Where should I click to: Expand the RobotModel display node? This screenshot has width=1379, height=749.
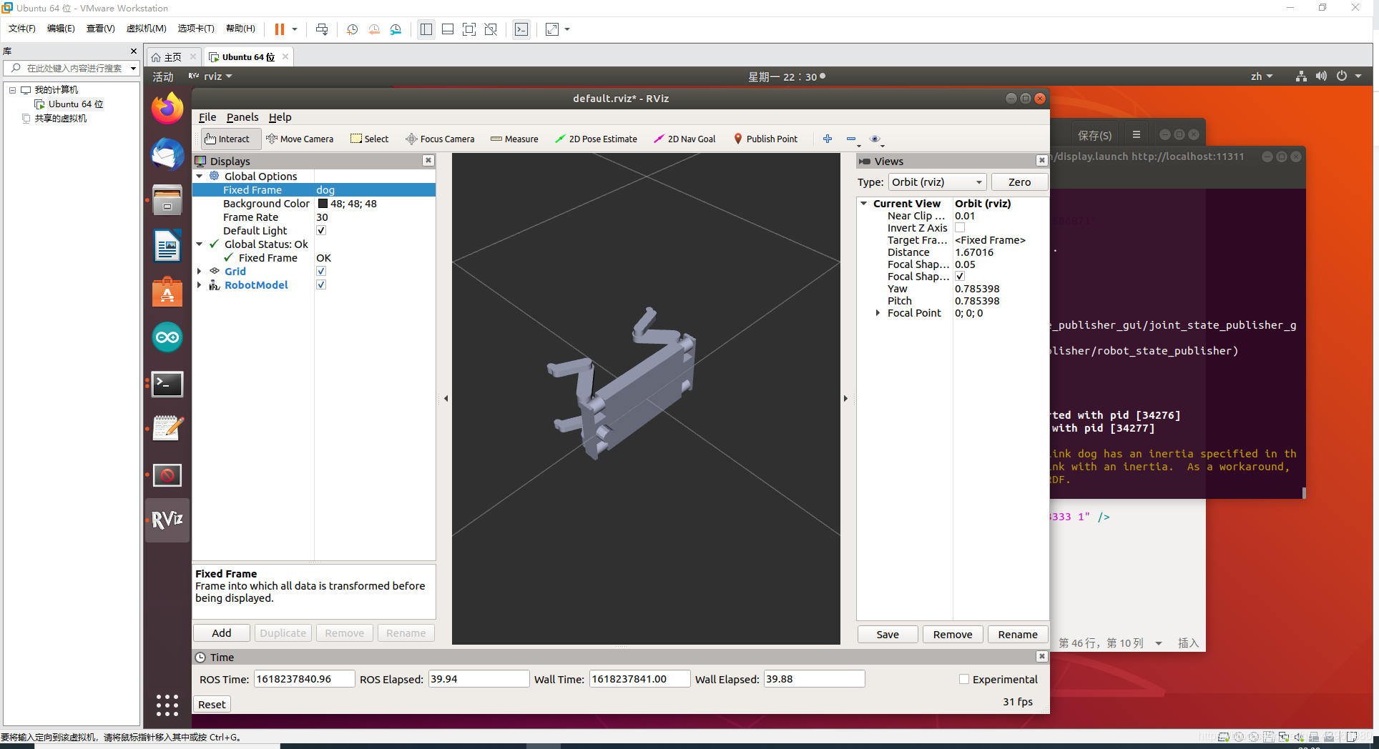coord(200,284)
